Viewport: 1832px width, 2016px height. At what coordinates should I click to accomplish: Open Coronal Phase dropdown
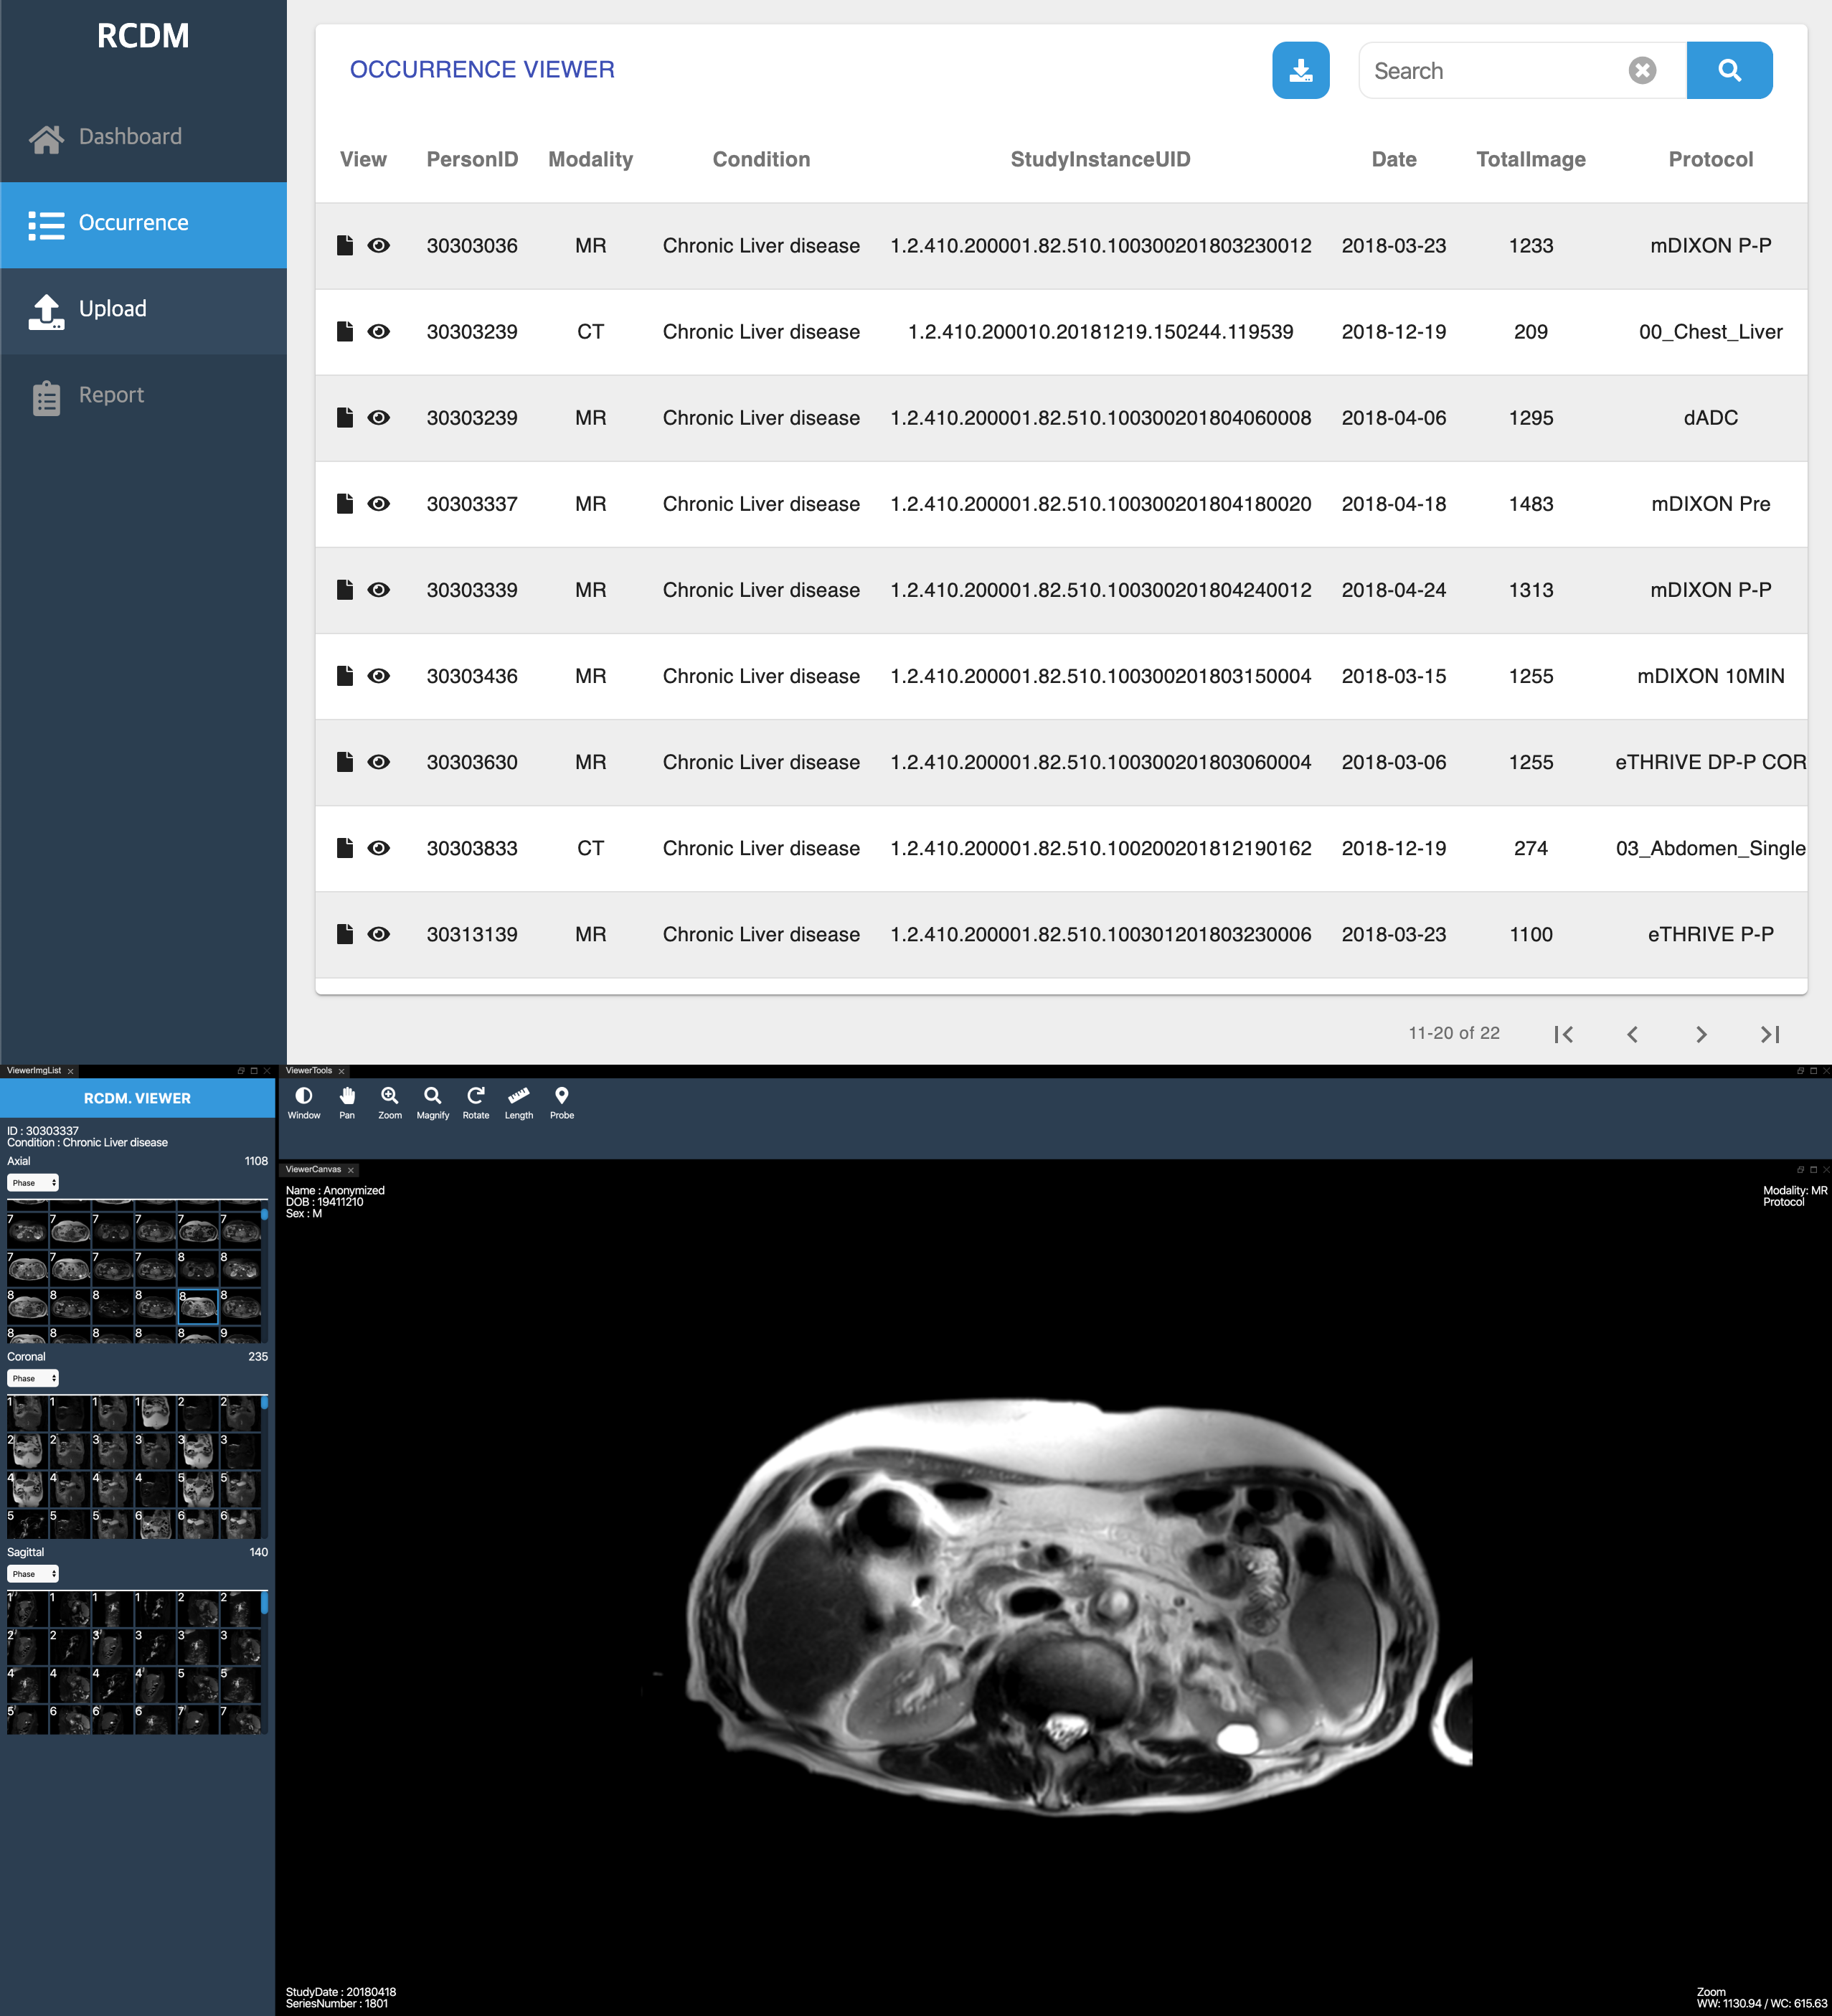33,1378
